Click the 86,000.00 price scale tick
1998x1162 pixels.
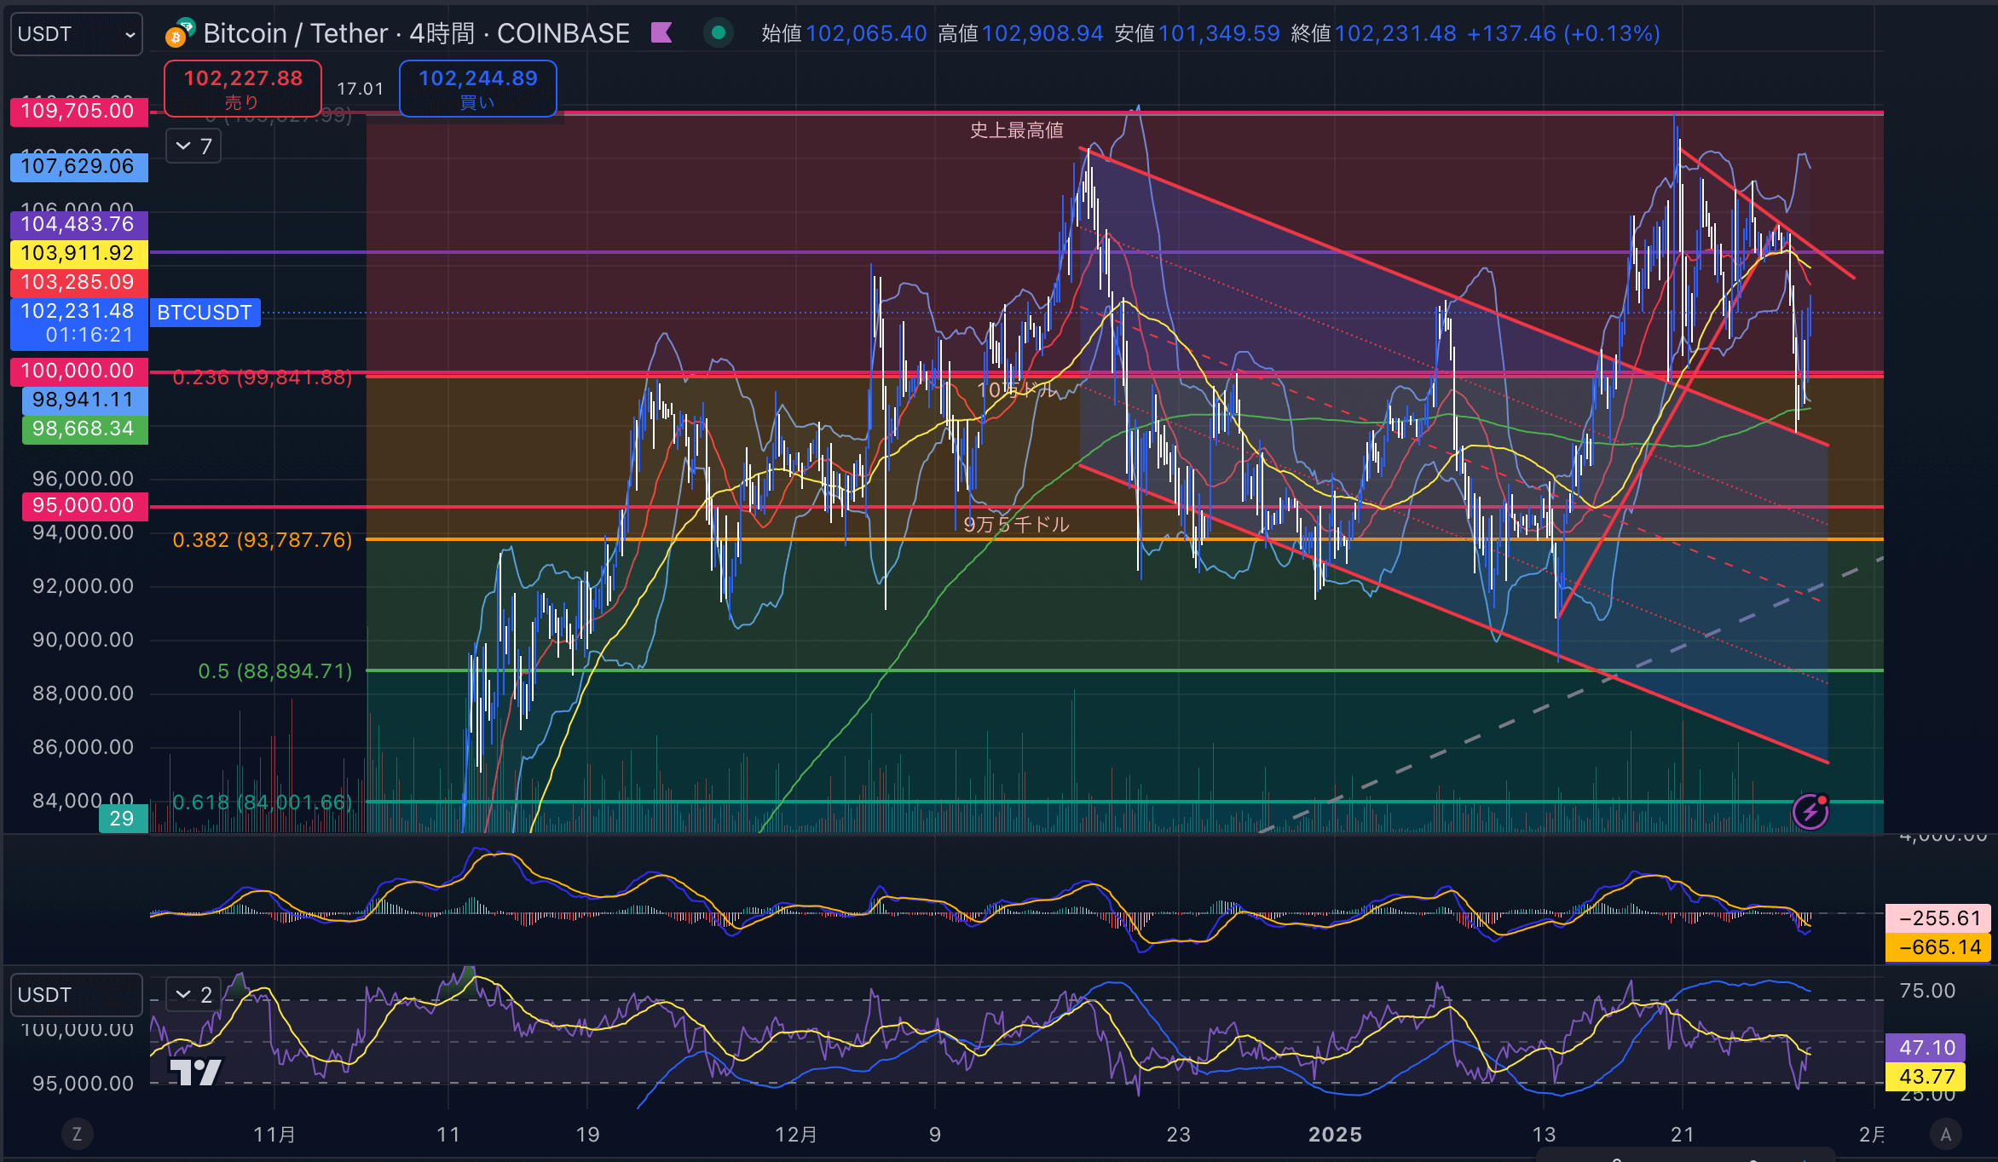click(x=83, y=747)
